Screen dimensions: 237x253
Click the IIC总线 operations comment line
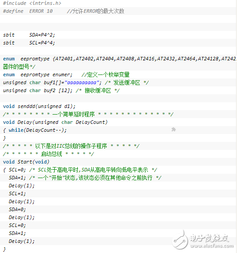coord(71,146)
